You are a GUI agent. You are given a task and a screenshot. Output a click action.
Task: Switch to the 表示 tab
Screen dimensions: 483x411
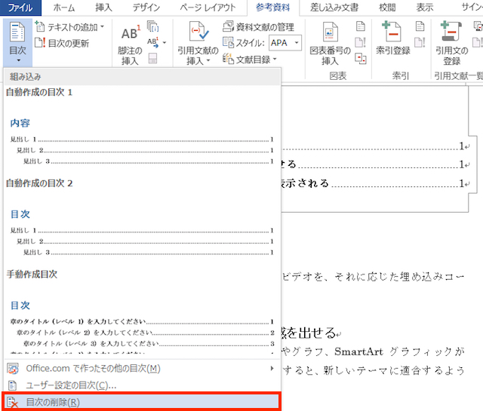coord(424,8)
